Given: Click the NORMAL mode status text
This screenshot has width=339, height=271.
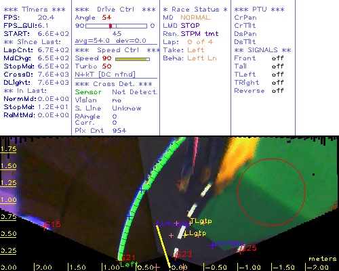Looking at the screenshot, I should (x=195, y=18).
